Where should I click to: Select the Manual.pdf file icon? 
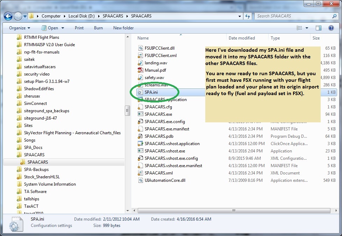[x=141, y=70]
